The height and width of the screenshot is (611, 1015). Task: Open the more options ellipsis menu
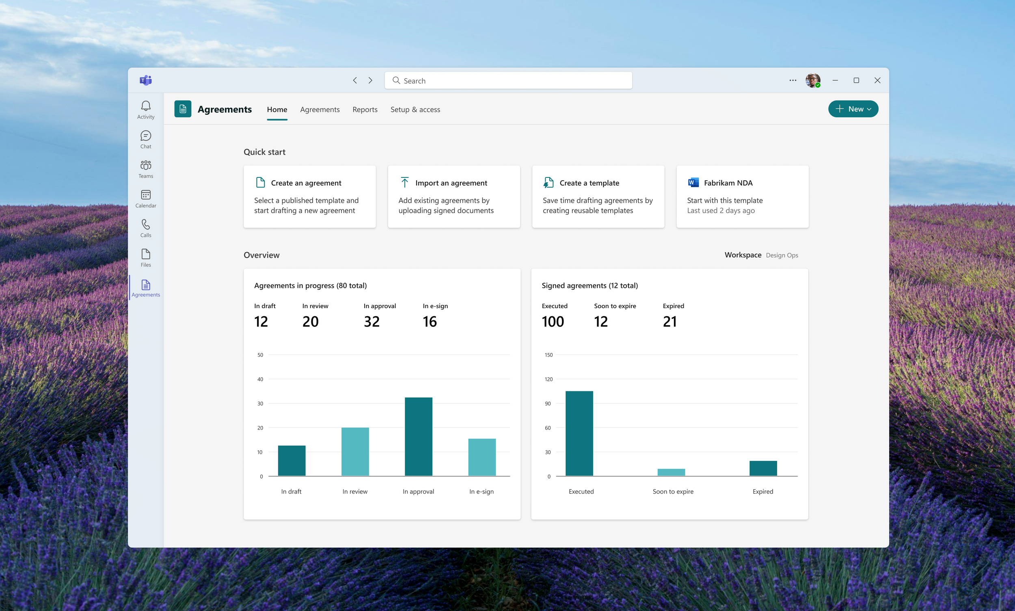(793, 80)
